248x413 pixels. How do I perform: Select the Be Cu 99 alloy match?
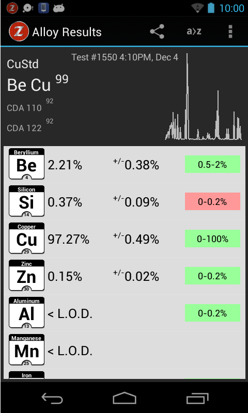(x=38, y=83)
